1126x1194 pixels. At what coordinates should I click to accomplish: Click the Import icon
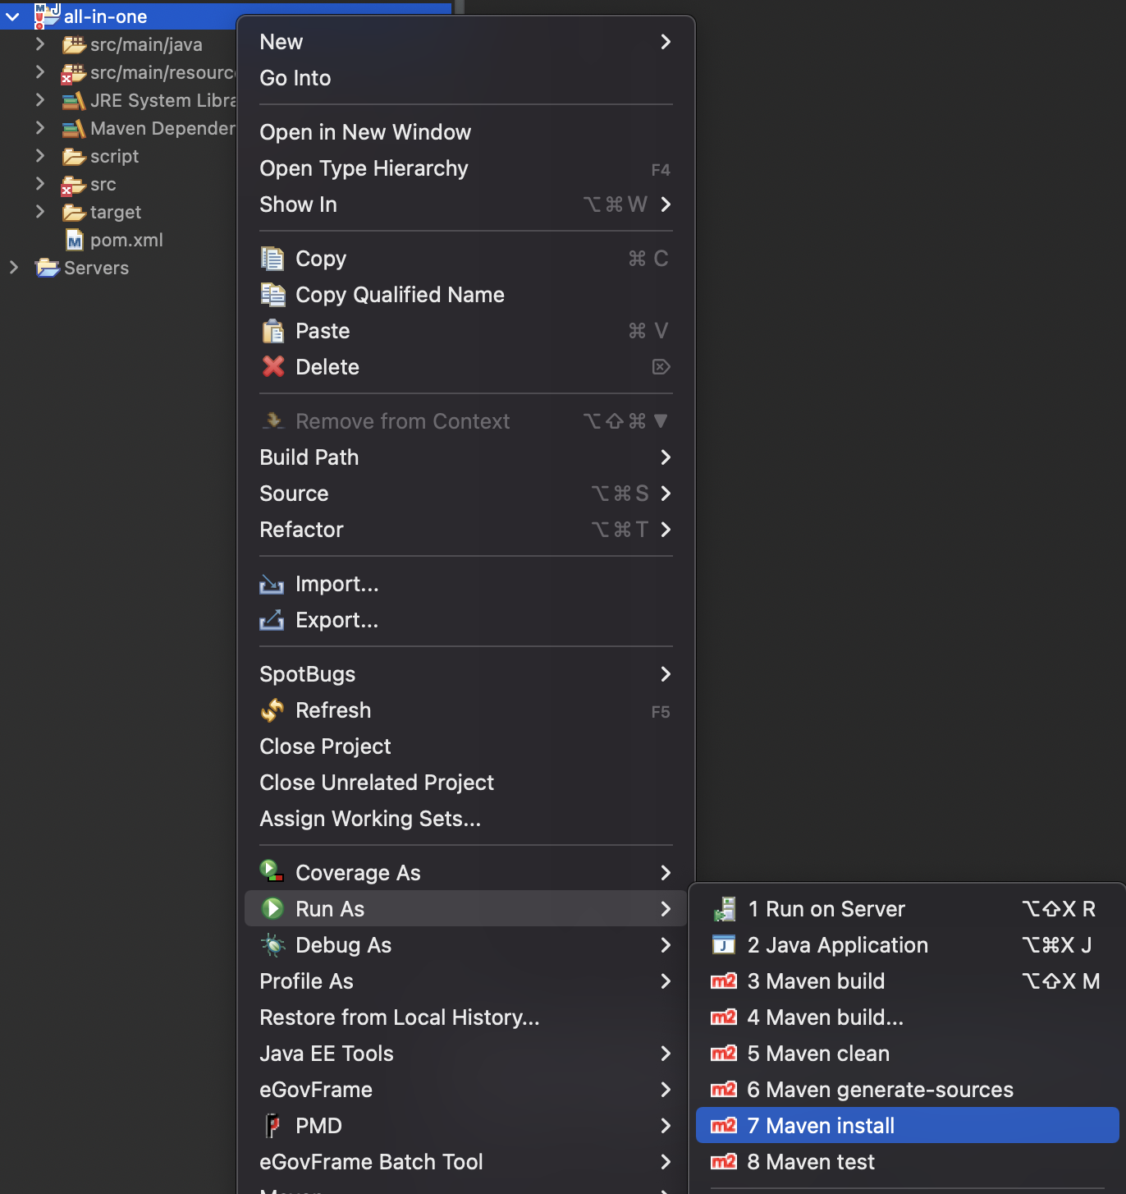point(272,584)
